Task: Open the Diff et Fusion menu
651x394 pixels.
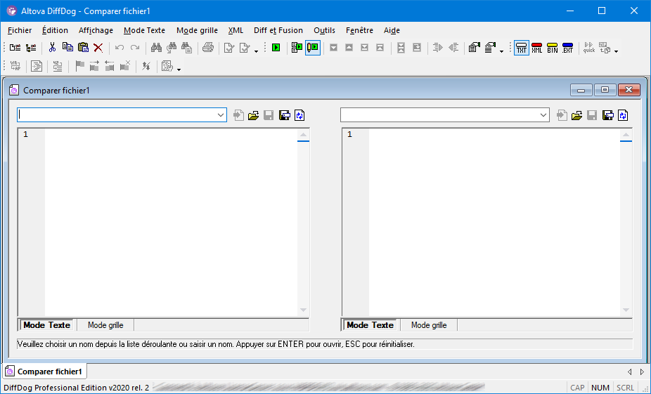Action: click(x=278, y=30)
